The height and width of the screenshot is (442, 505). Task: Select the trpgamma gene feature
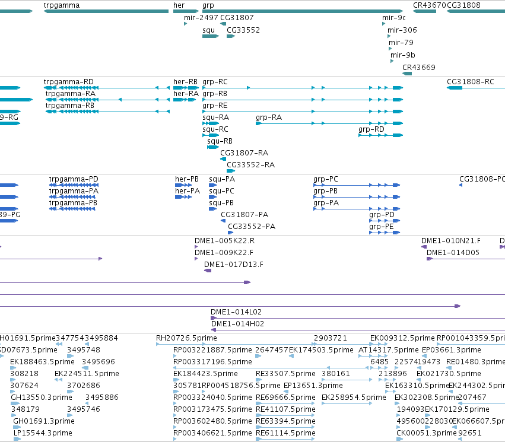pyautogui.click(x=106, y=11)
